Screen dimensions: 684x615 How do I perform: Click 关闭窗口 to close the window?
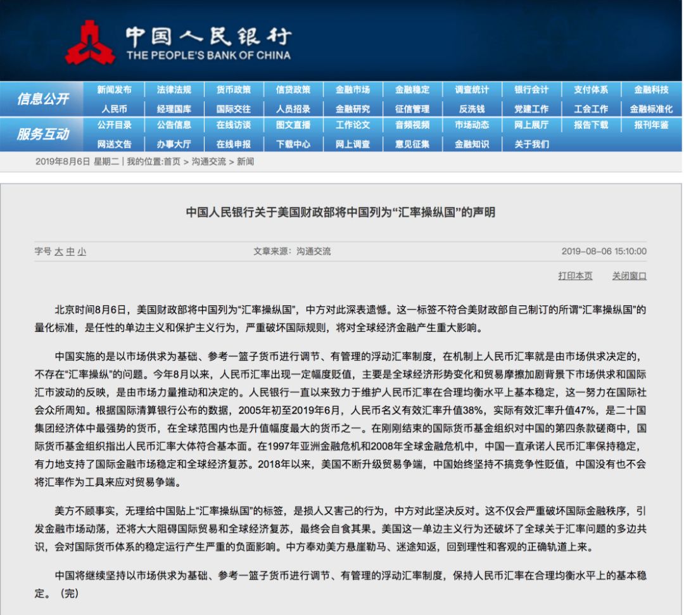tap(628, 275)
